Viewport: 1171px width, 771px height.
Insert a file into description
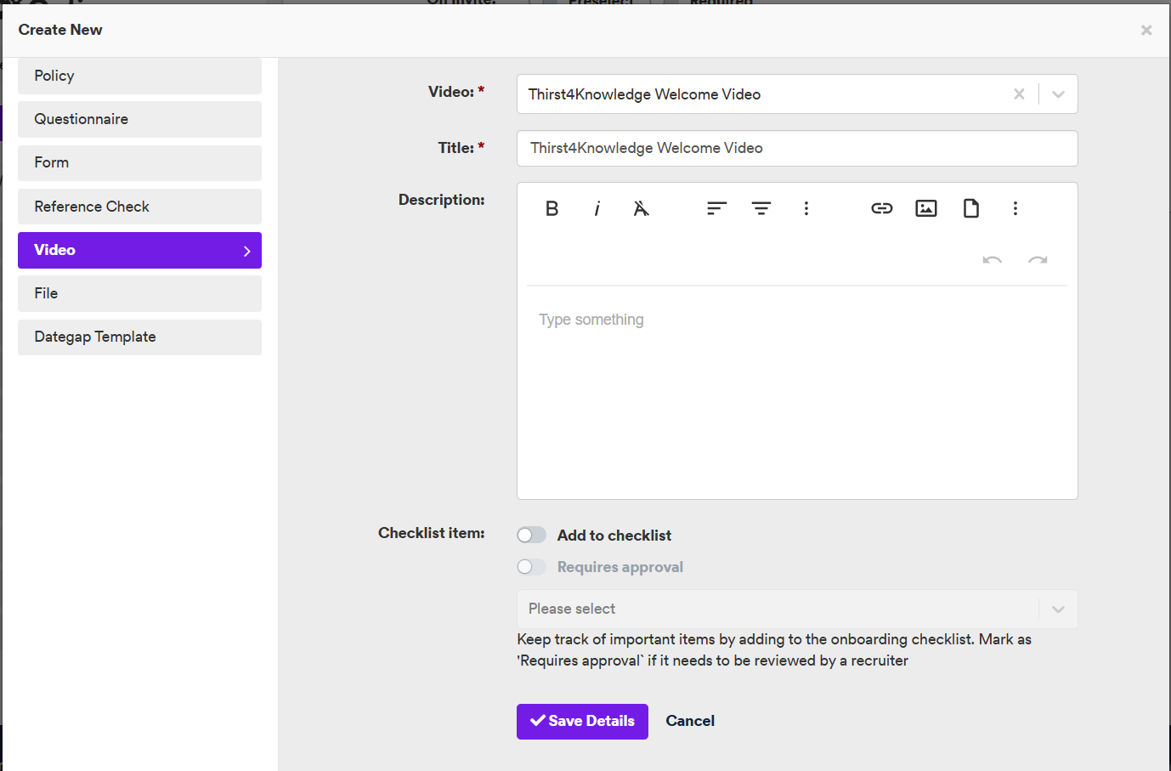click(971, 208)
